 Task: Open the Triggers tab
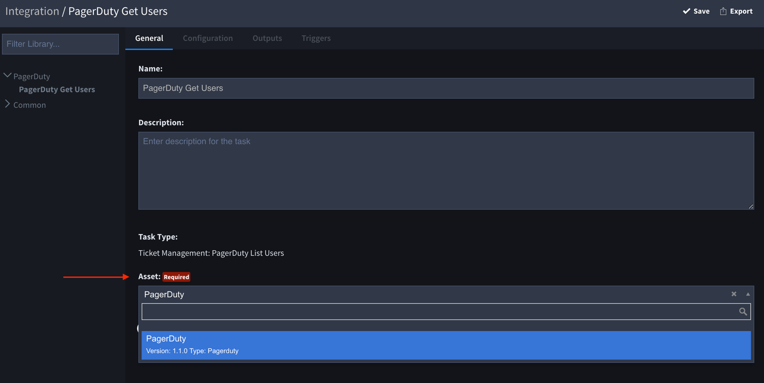[316, 38]
